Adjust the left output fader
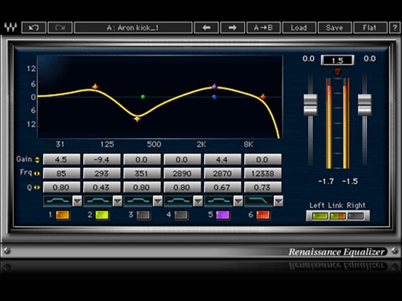 click(310, 105)
